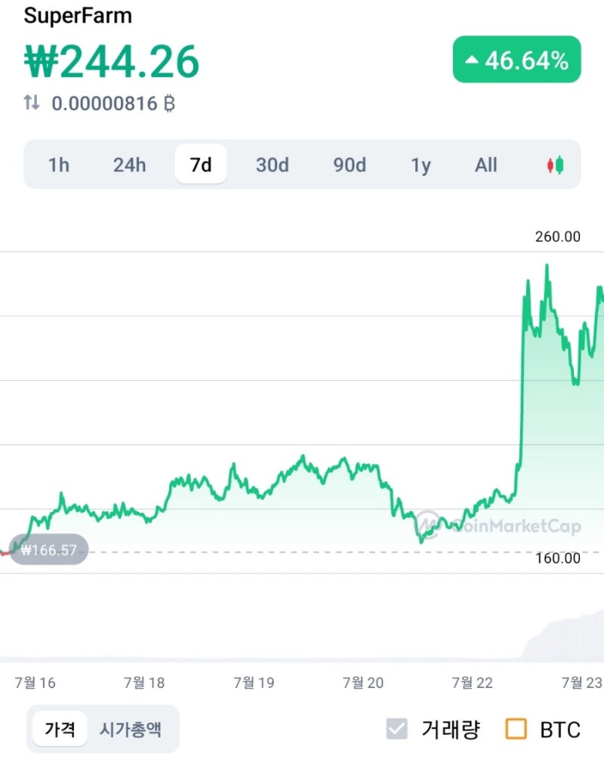The image size is (604, 765).
Task: Select the 90d time range
Action: tap(350, 165)
